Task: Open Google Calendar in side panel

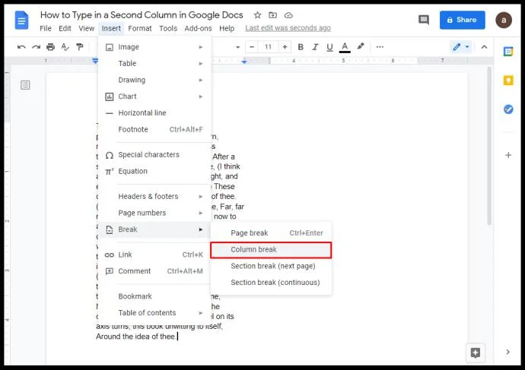Action: click(x=508, y=52)
